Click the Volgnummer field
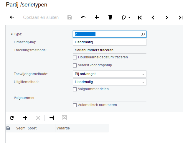183x143 pixels. pos(109,98)
